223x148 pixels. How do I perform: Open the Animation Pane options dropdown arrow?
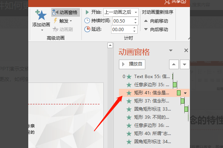pyautogui.click(x=171, y=51)
